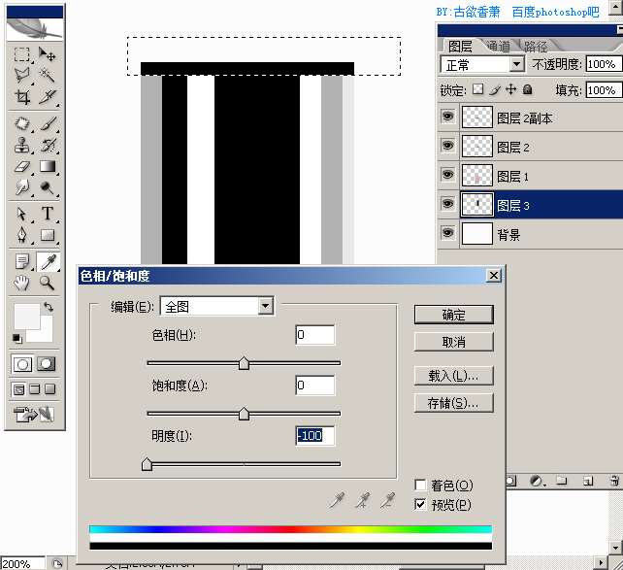Viewport: 623px width, 570px height.
Task: Select the Pen tool
Action: point(22,235)
